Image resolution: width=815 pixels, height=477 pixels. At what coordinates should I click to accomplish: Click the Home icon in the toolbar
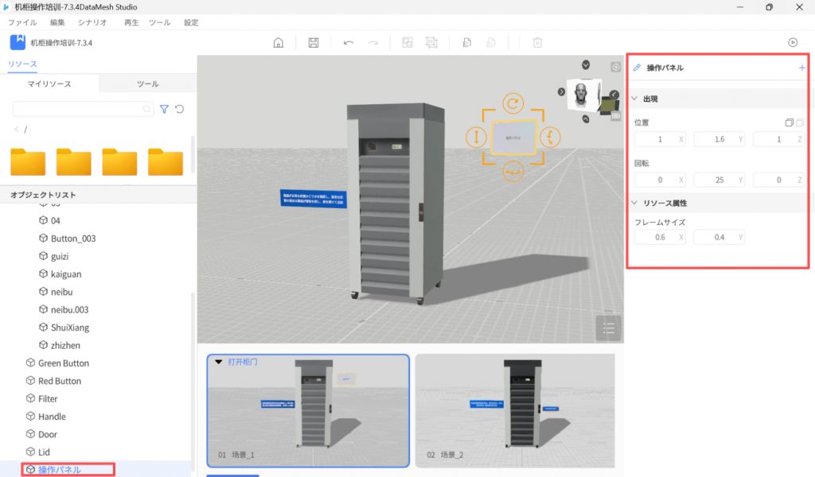[278, 43]
